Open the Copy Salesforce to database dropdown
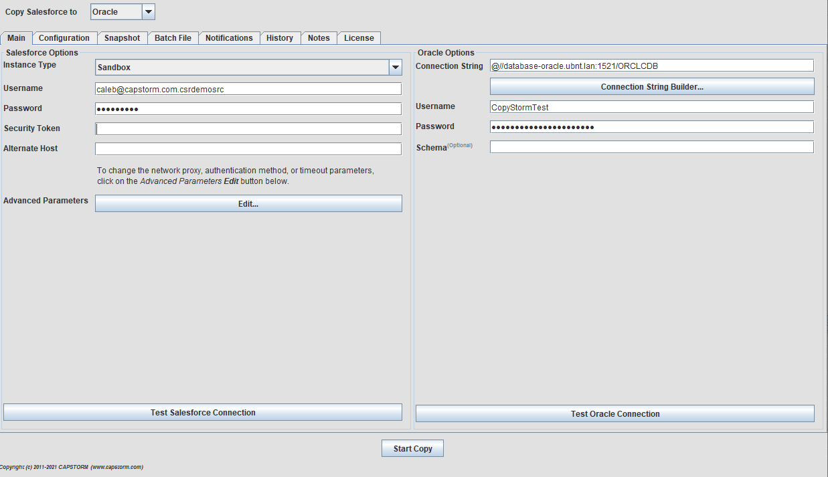828x477 pixels. point(122,12)
